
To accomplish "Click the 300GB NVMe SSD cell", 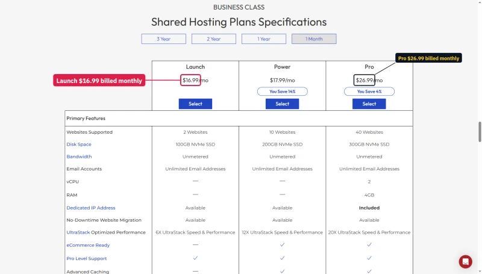I will point(369,145).
